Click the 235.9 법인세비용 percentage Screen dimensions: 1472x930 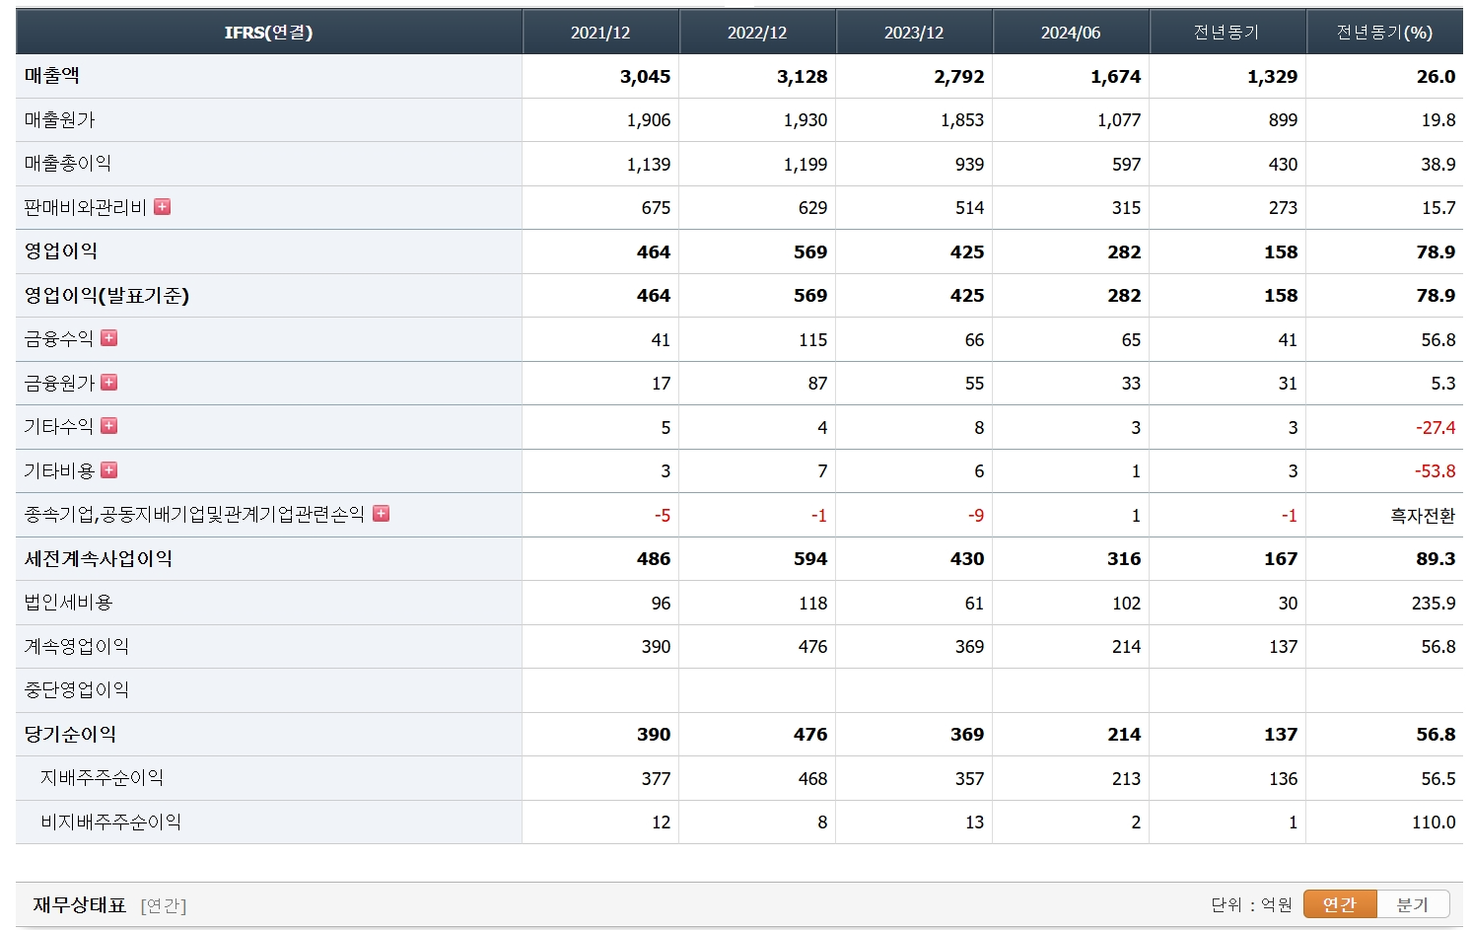(x=1434, y=604)
